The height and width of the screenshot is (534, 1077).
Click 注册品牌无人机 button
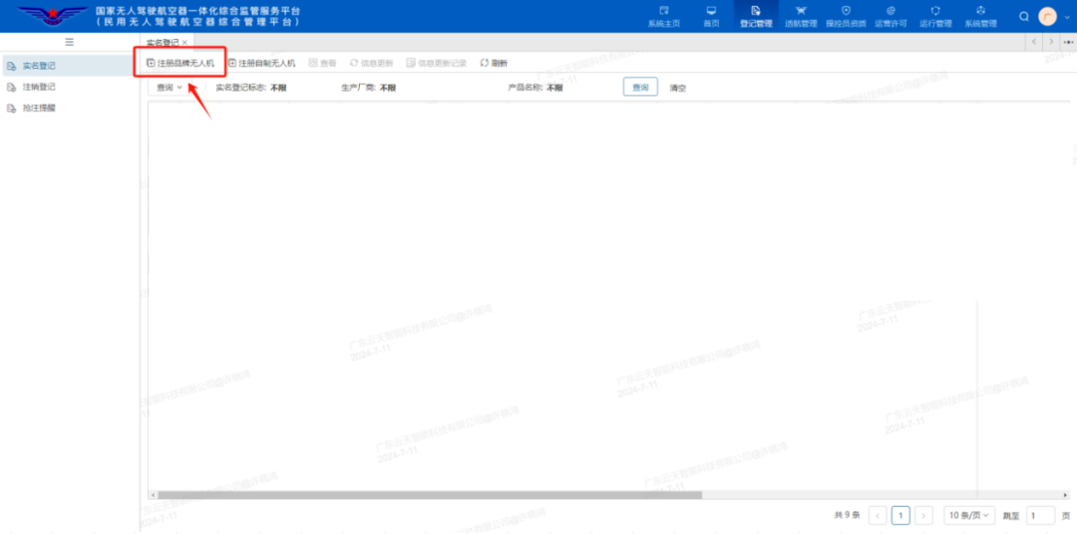pyautogui.click(x=180, y=63)
